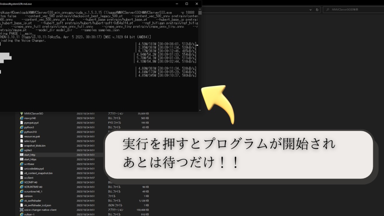Select the vulkan-1 DLL icon
The image size is (384, 216).
(21, 214)
